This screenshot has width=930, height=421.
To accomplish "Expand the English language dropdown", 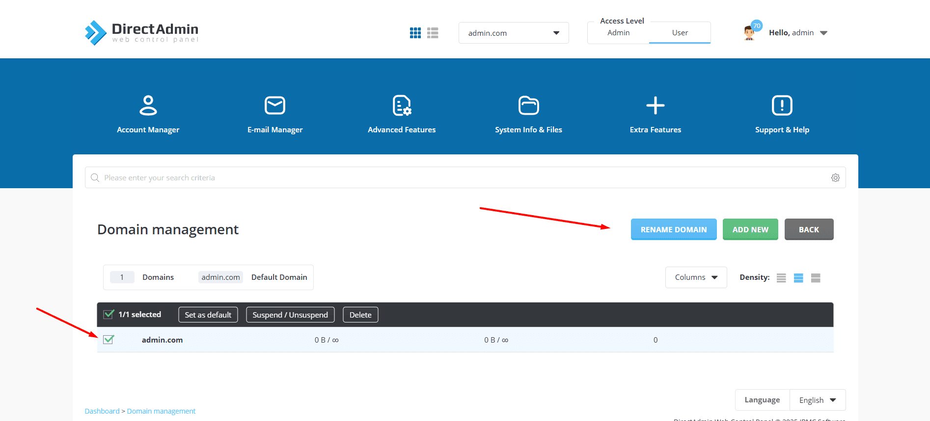I will click(817, 400).
